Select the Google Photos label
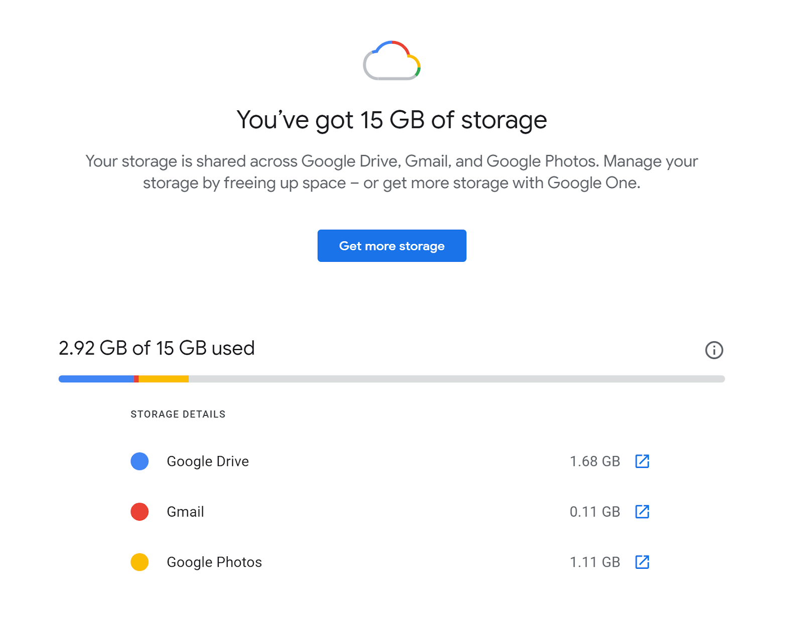The width and height of the screenshot is (803, 626). click(214, 562)
